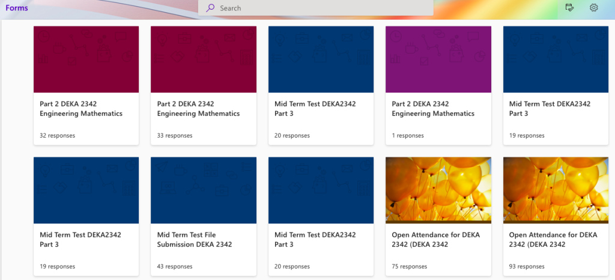
Task: Go to Forms home via header link
Action: pyautogui.click(x=17, y=8)
